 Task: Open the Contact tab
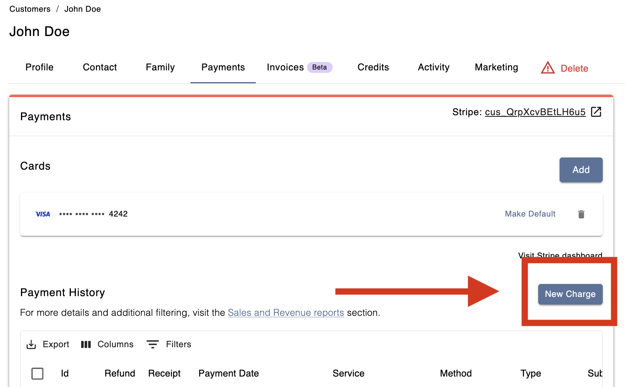pyautogui.click(x=100, y=67)
